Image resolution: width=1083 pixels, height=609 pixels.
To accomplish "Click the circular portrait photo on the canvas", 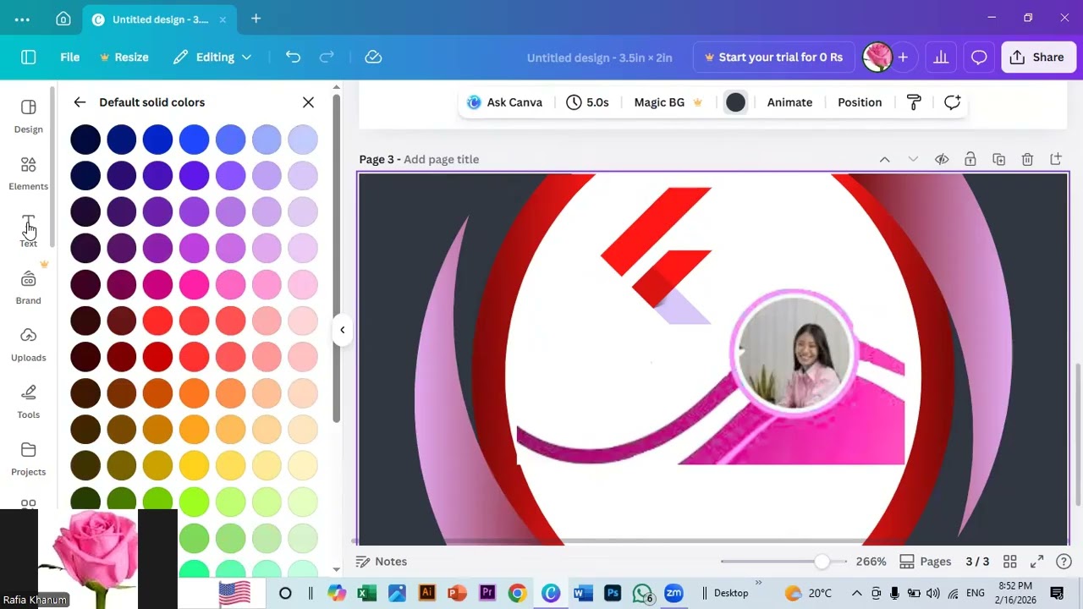I will coord(794,352).
